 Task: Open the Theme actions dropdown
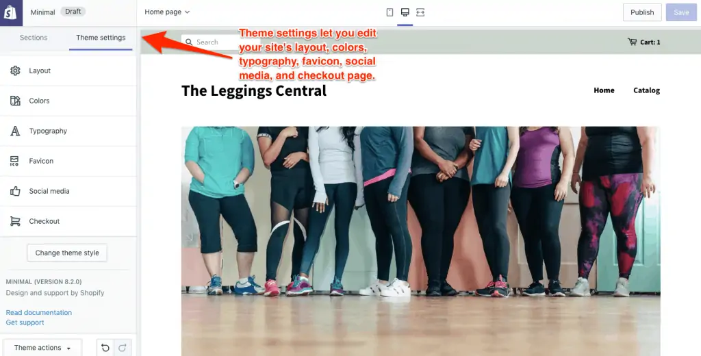point(42,348)
